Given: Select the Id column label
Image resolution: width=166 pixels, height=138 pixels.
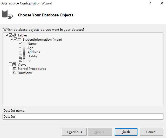Looking at the screenshot, I should click(29, 60).
